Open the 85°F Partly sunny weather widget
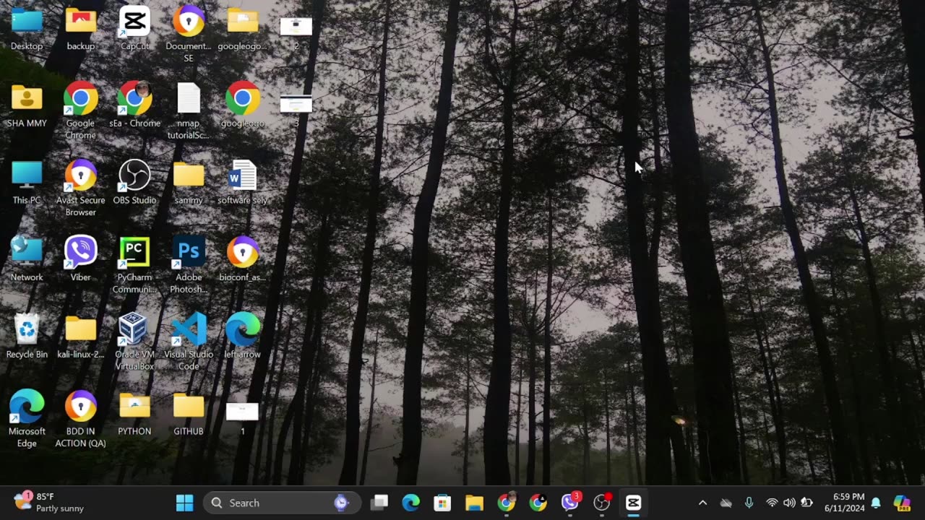This screenshot has width=925, height=520. (x=49, y=503)
